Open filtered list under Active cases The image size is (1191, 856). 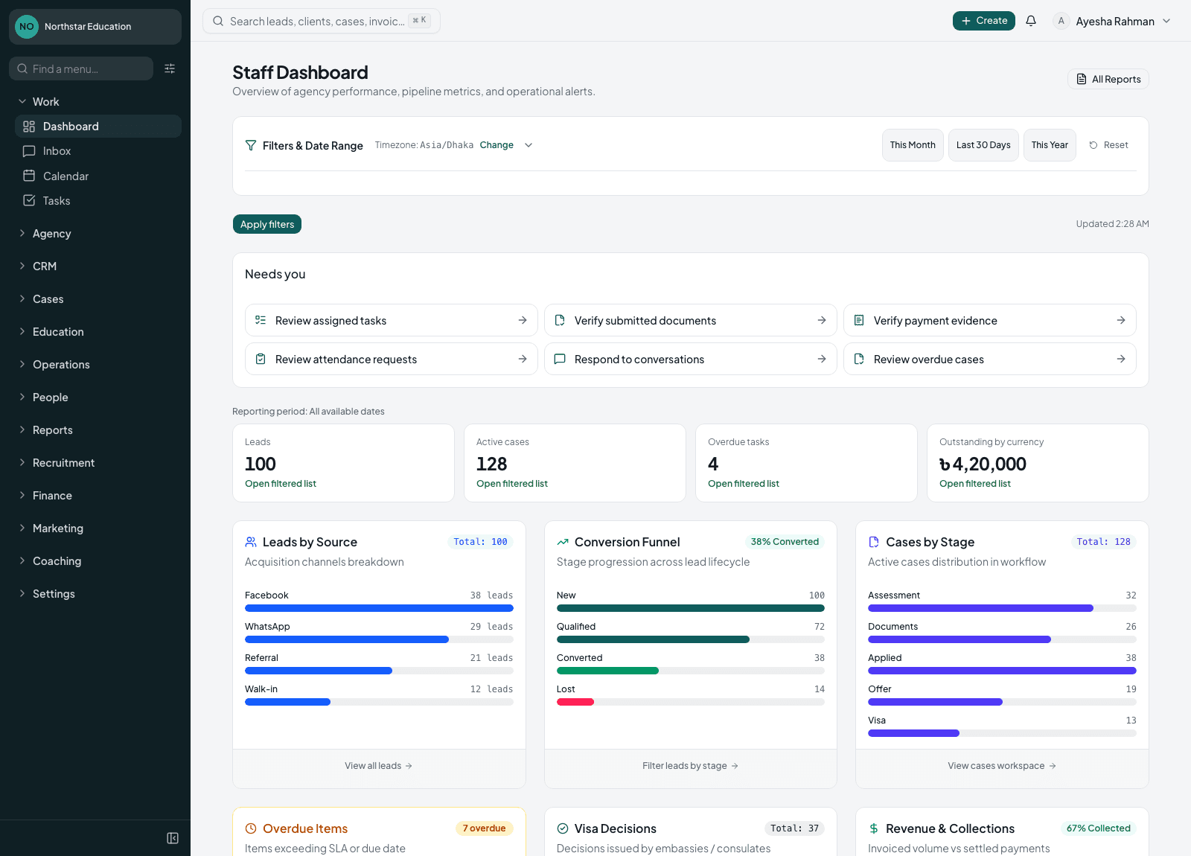pyautogui.click(x=512, y=484)
